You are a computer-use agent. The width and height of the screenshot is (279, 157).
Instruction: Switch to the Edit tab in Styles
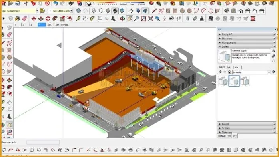tap(229, 67)
